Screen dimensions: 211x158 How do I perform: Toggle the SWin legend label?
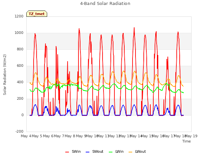pos(76,151)
